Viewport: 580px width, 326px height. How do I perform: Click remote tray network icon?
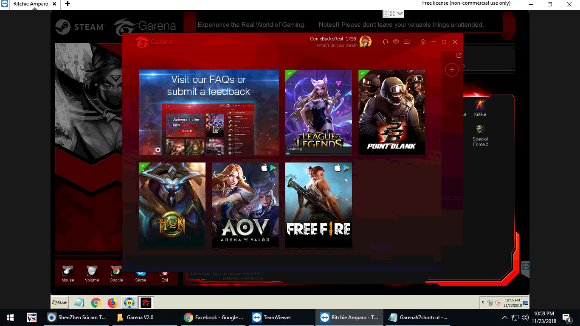(x=490, y=303)
